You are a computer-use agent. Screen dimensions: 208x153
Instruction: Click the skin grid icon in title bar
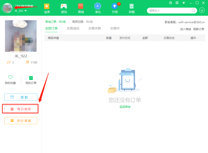coord(177,3)
